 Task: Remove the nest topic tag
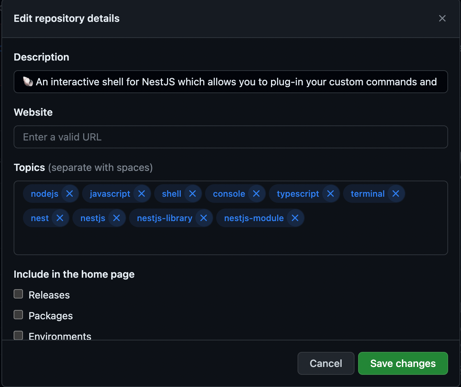pos(60,218)
